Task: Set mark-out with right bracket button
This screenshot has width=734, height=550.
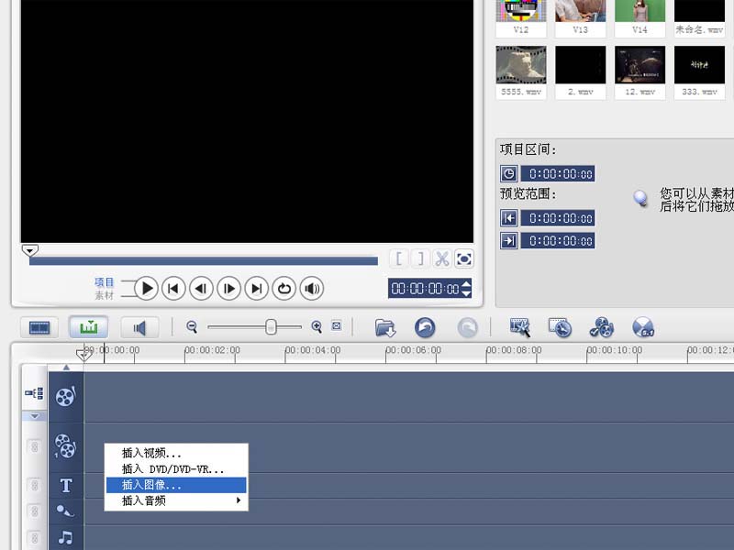Action: tap(420, 258)
